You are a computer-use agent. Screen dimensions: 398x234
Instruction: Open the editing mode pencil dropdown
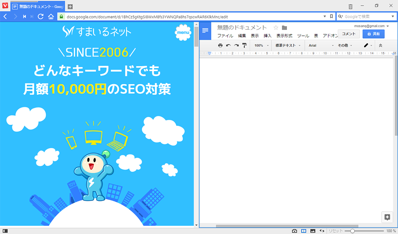pyautogui.click(x=368, y=46)
